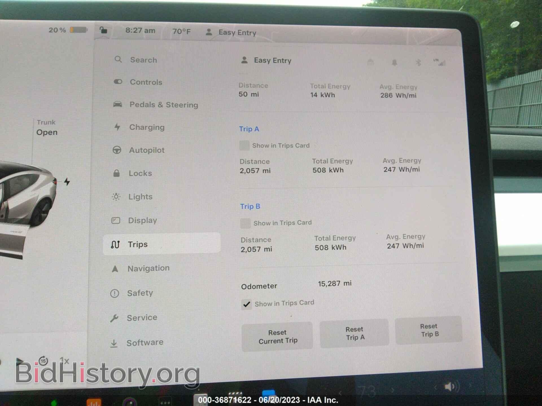Uncheck Odometer Show in Trips Card
The width and height of the screenshot is (542, 406).
click(247, 304)
